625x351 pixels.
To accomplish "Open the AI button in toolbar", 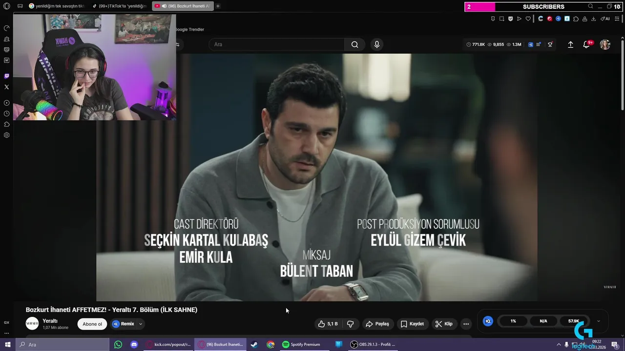I will tap(605, 19).
